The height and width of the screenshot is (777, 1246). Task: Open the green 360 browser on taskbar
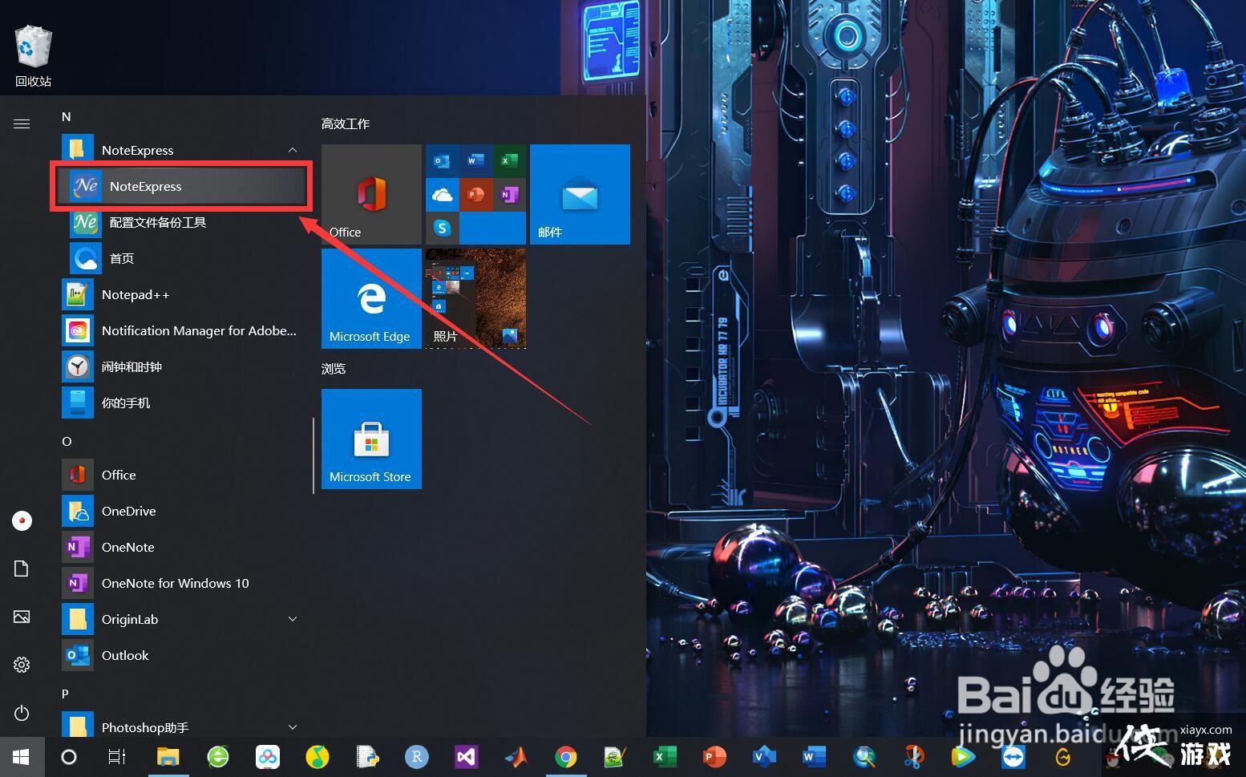pyautogui.click(x=217, y=757)
